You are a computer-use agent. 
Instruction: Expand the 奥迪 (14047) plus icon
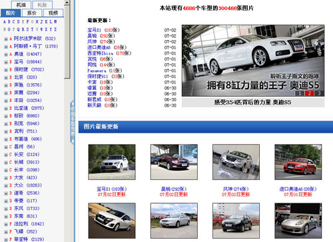click(6, 55)
